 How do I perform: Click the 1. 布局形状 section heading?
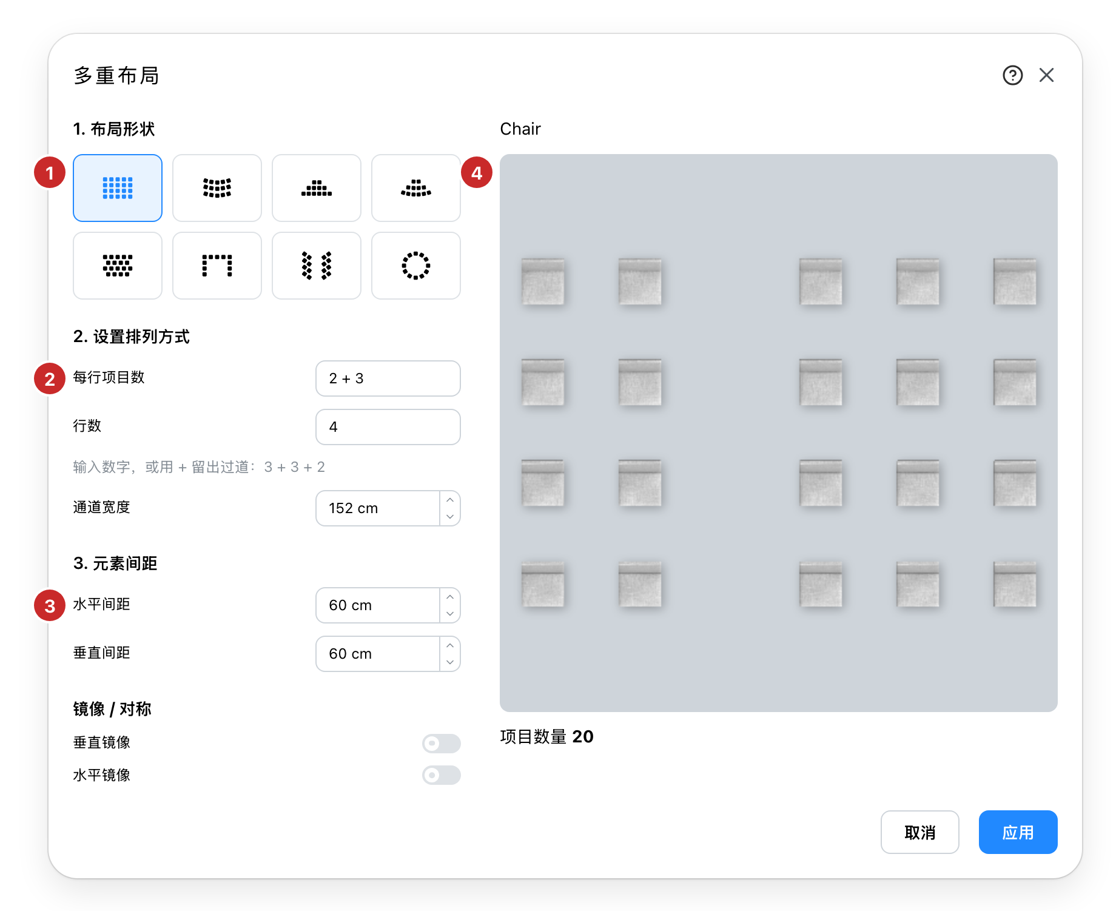click(x=114, y=129)
